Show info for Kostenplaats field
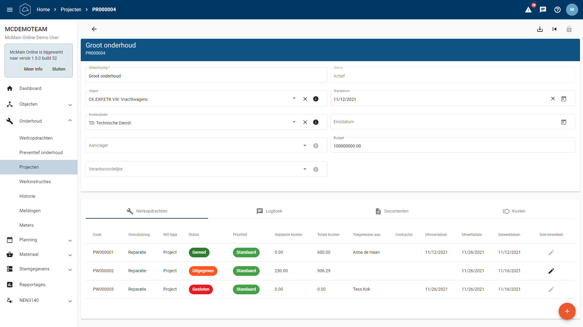The image size is (583, 327). (x=316, y=122)
